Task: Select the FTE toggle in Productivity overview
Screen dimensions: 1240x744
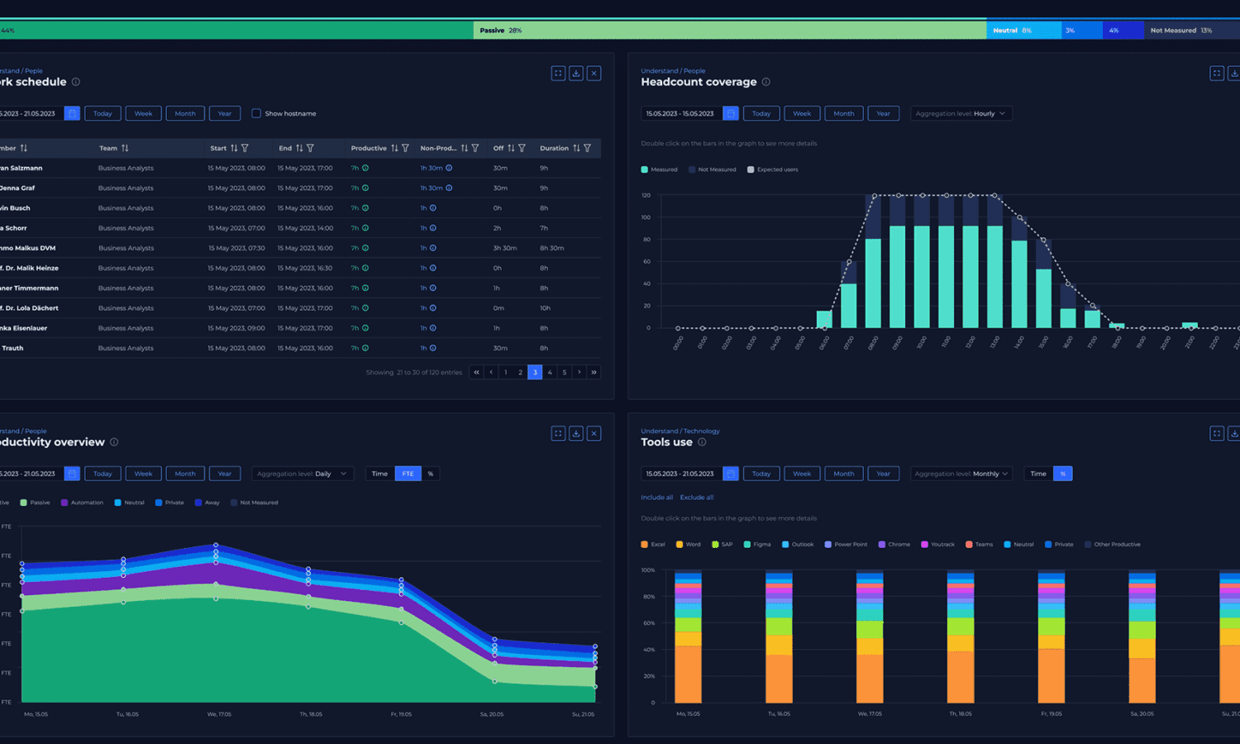Action: (408, 473)
